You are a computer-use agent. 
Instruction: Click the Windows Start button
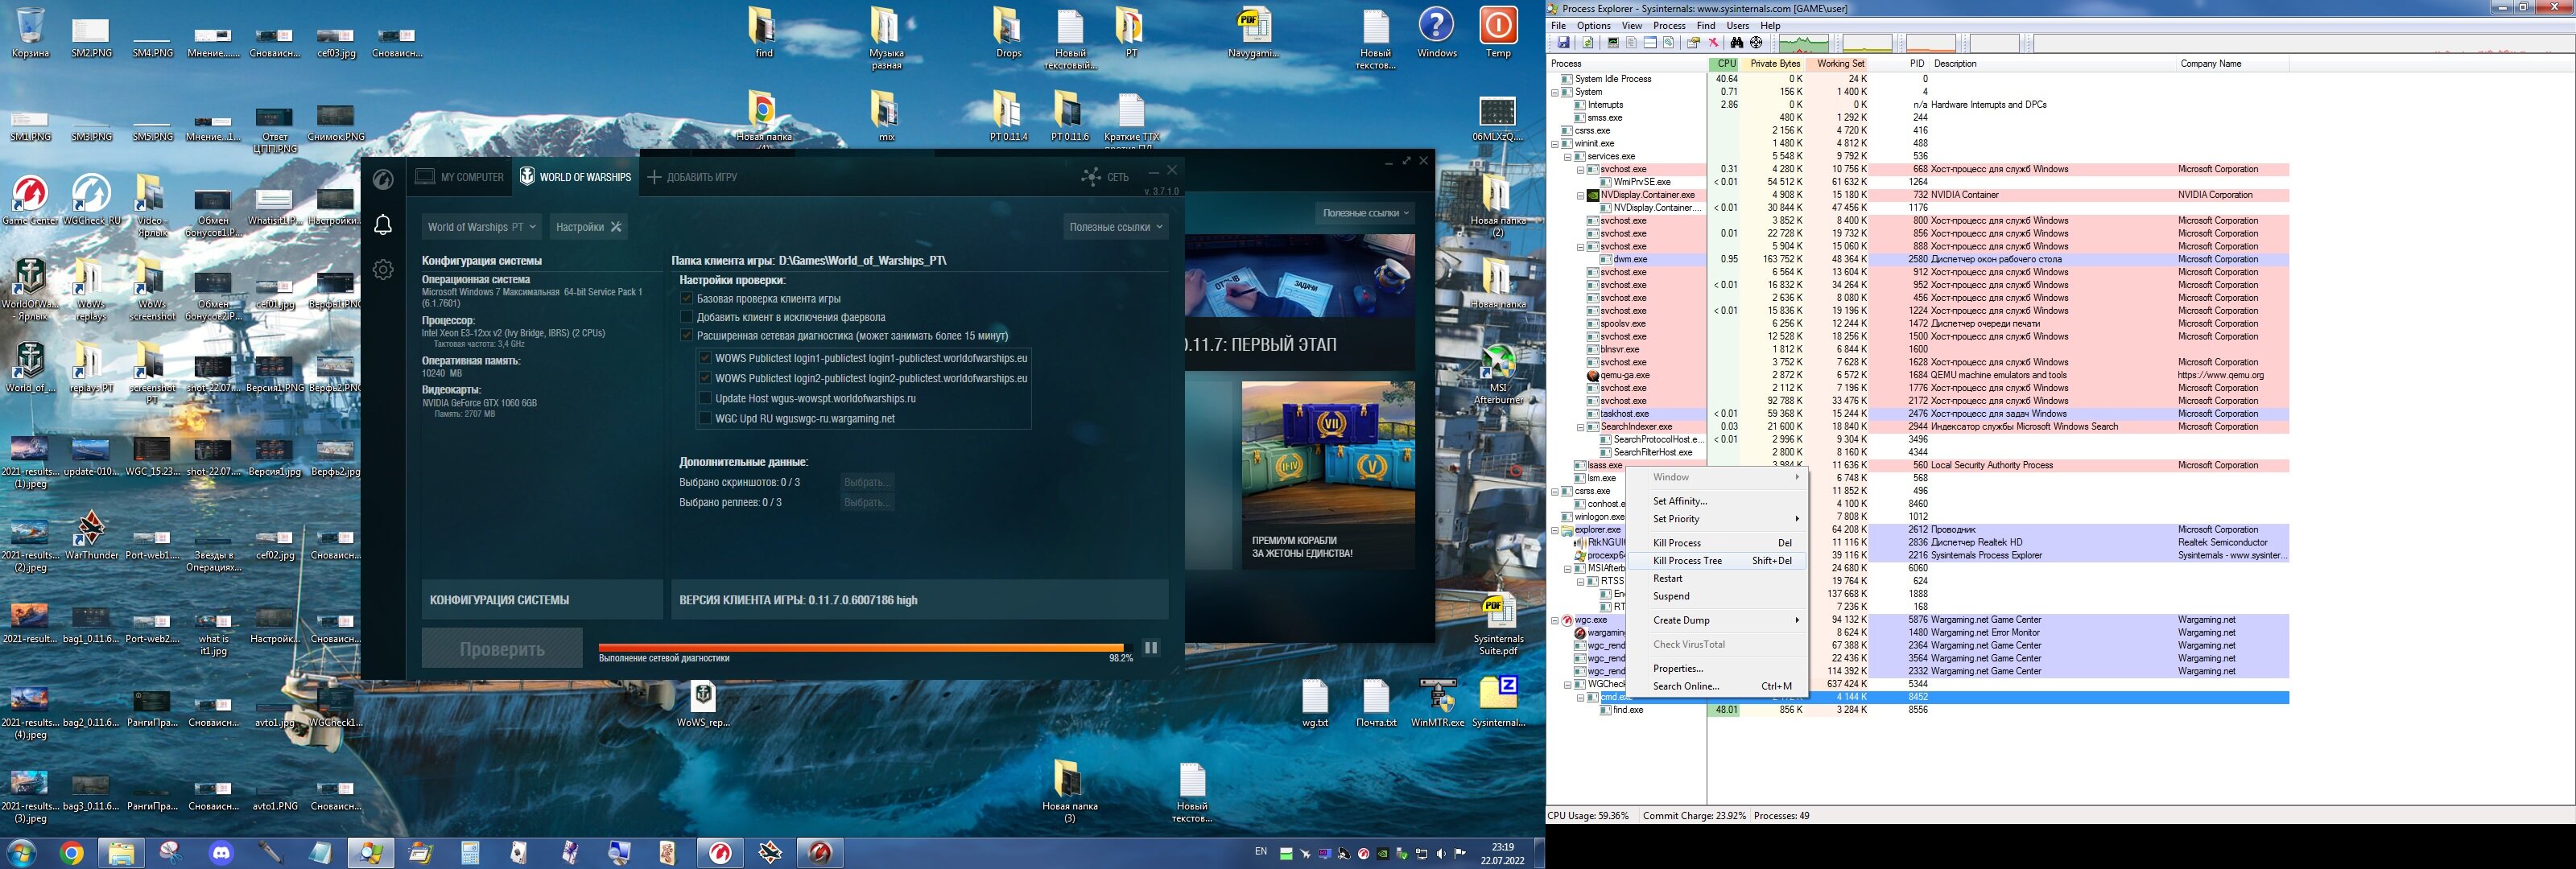pyautogui.click(x=21, y=853)
